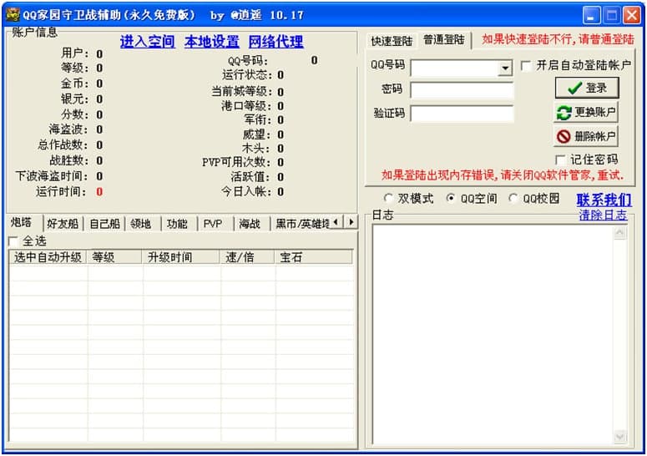Click the 联系我们 contact link
The height and width of the screenshot is (456, 647).
click(x=604, y=200)
